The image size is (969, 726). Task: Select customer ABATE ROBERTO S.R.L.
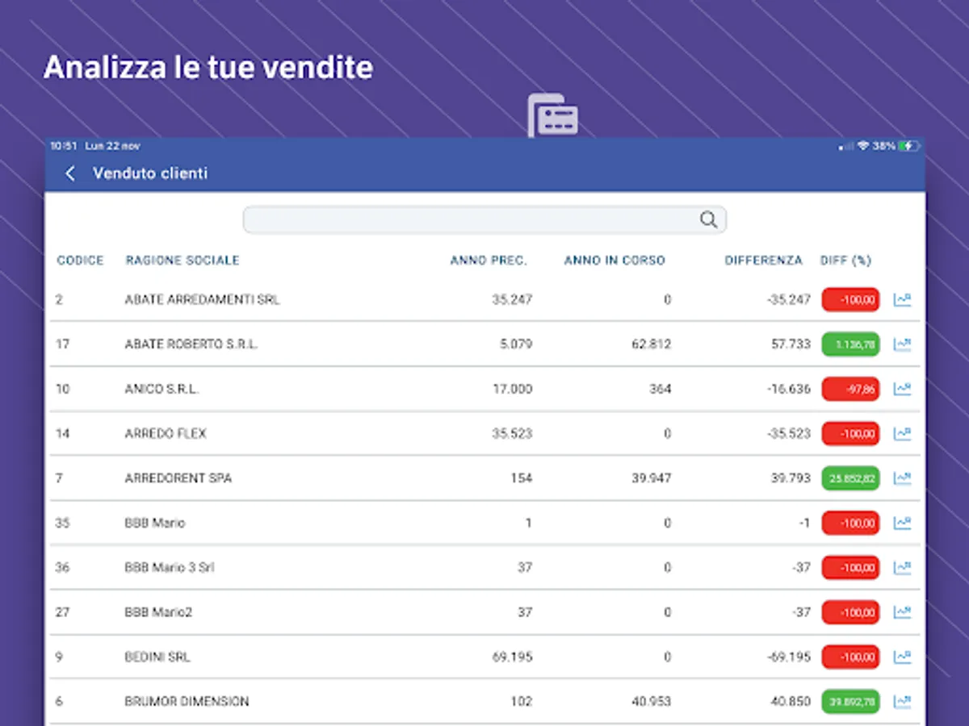(x=191, y=344)
